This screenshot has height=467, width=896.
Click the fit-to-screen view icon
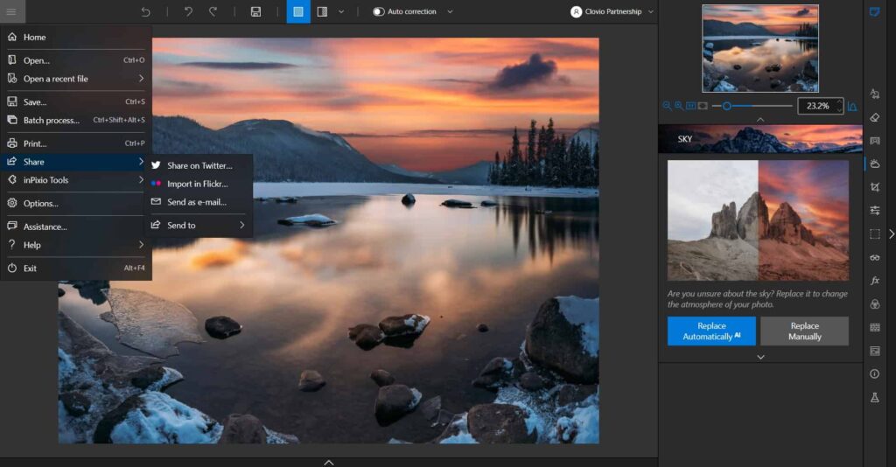(x=703, y=106)
